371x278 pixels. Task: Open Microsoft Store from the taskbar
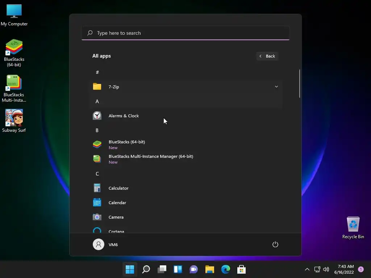241,269
